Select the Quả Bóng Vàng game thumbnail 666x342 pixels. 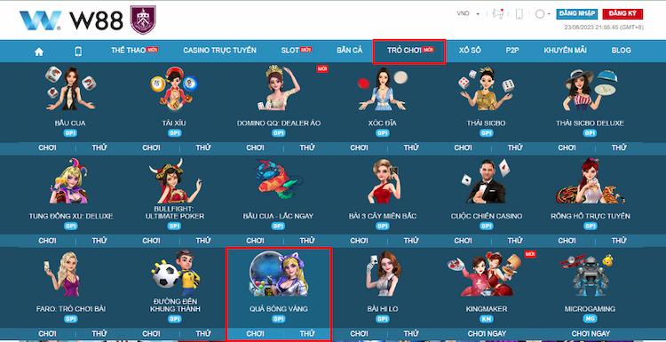point(278,274)
